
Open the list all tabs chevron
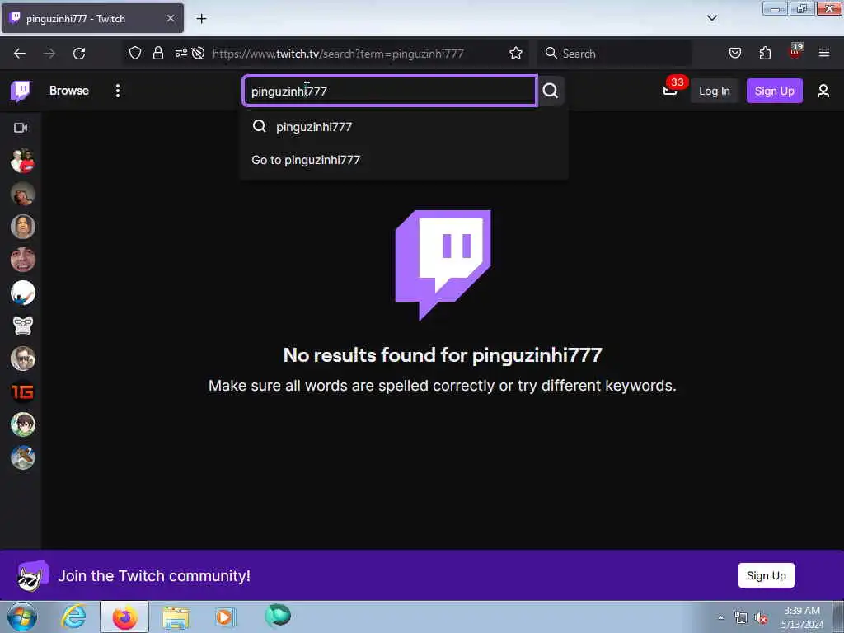tap(712, 18)
